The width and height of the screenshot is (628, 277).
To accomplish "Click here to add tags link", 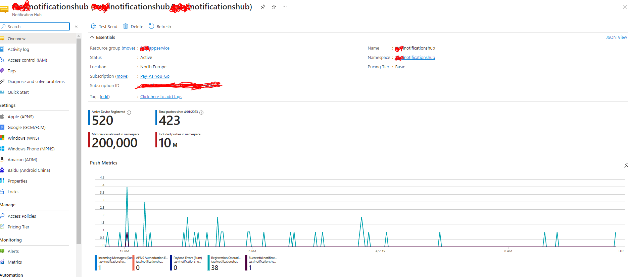I will point(161,97).
